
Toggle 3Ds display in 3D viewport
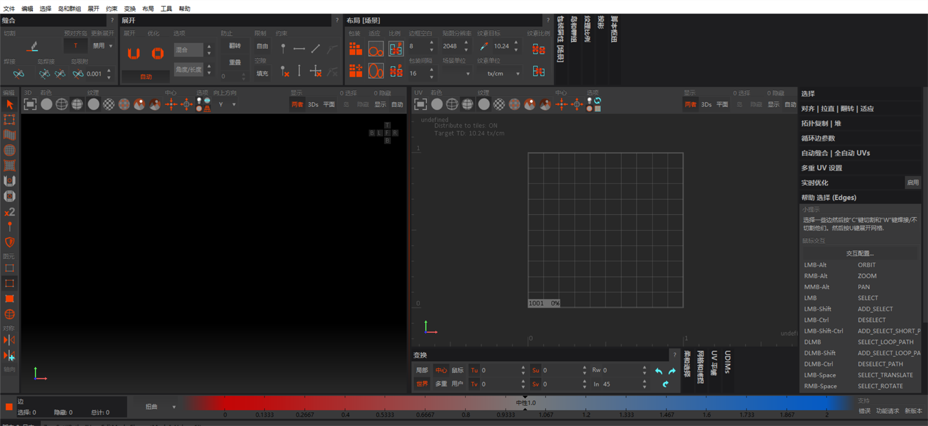[313, 104]
